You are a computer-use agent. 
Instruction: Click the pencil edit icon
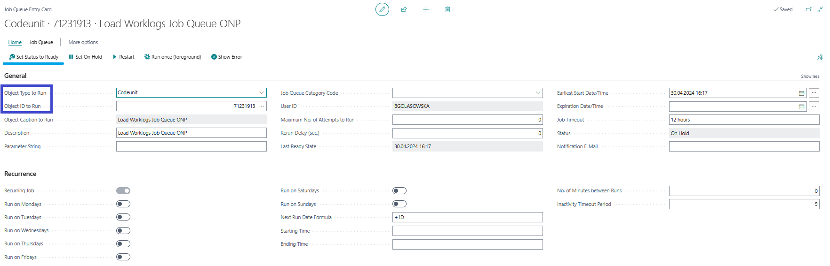[x=382, y=9]
